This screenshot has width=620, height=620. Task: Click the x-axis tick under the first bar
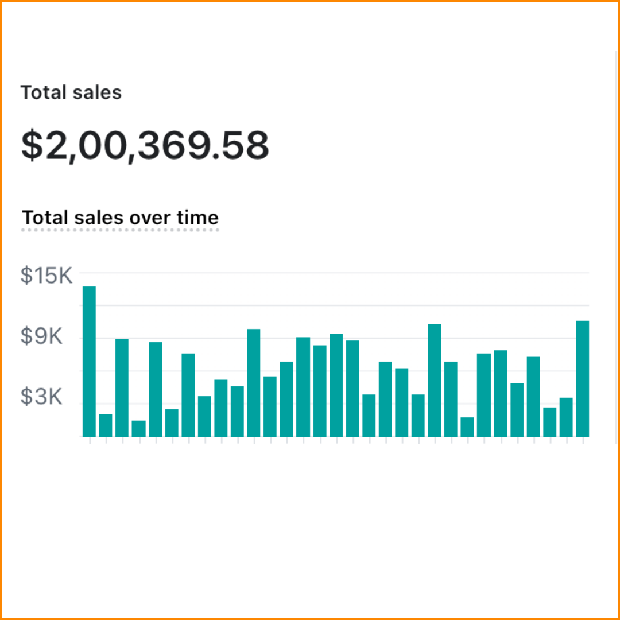(x=89, y=440)
